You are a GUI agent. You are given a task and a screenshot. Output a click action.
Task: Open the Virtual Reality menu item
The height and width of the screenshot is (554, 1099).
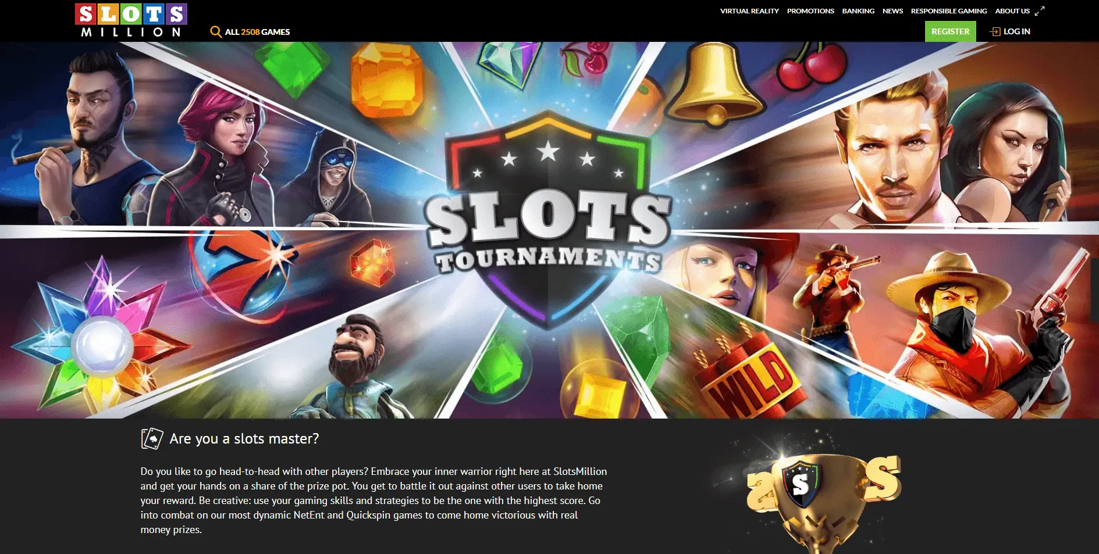coord(749,11)
